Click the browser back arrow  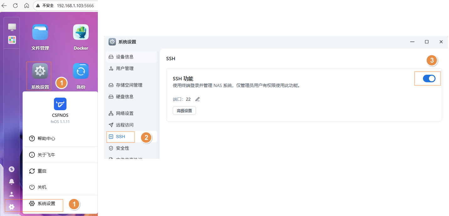click(x=4, y=5)
